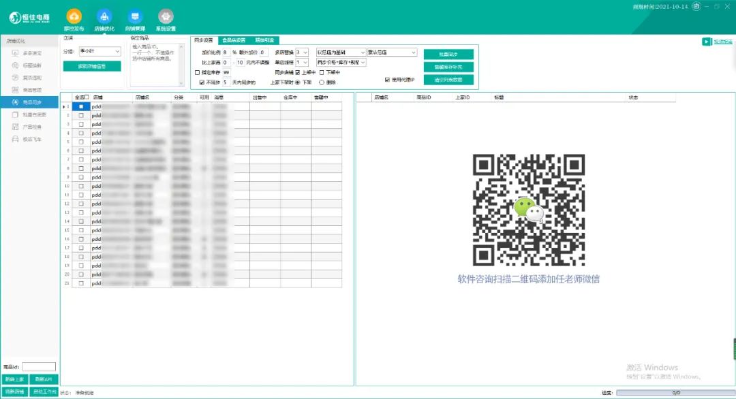Click the 店铺名 column header in store table
Screen dimensions: 736x399
point(142,97)
